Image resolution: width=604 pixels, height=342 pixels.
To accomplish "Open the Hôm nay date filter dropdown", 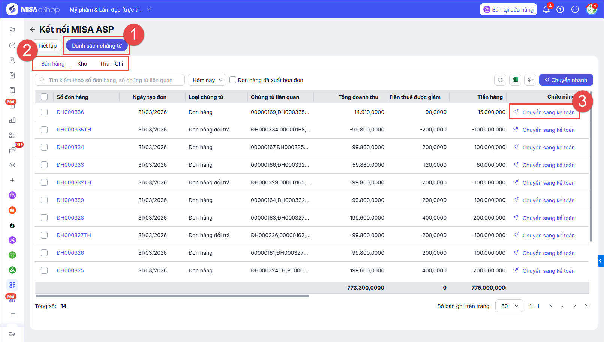I will (207, 80).
